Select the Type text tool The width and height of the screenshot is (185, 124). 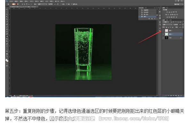7,46
